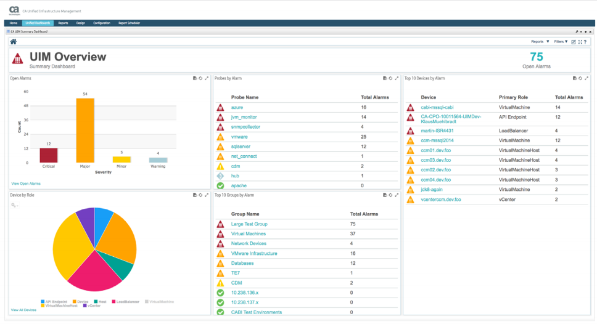Image resolution: width=597 pixels, height=324 pixels.
Task: Maximize Top 10 Devices by Alarm panel
Action: coord(587,78)
